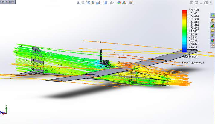
Task: Open the View Palette task pane tab
Action: pyautogui.click(x=213, y=35)
